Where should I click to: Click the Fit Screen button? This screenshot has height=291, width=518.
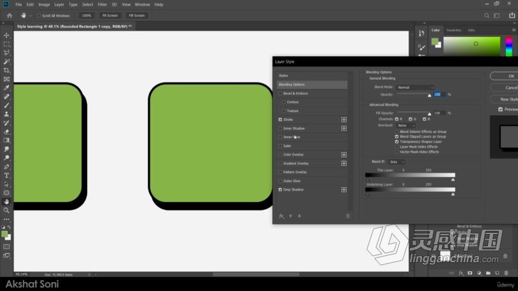pyautogui.click(x=110, y=15)
